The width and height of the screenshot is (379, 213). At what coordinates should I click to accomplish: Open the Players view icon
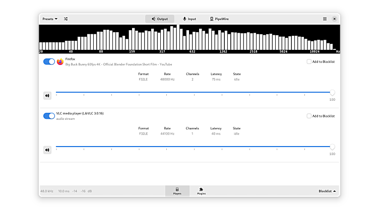(x=177, y=190)
